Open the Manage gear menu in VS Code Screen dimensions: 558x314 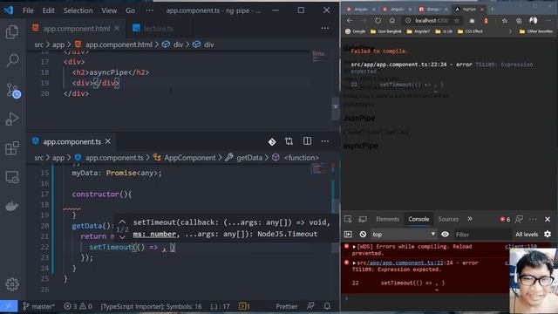coord(12,284)
